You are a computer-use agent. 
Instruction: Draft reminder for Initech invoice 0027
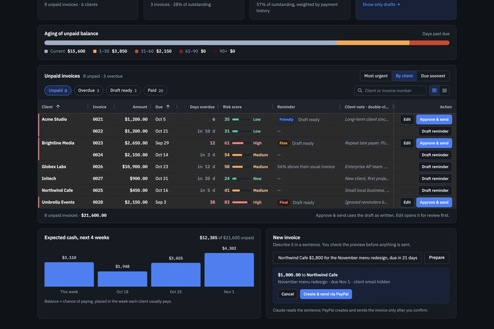click(435, 178)
